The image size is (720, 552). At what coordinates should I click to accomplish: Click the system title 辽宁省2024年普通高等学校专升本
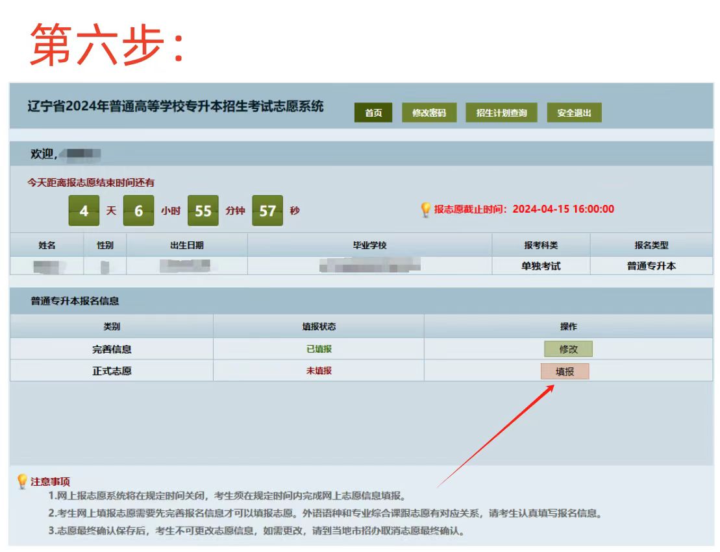(x=175, y=106)
